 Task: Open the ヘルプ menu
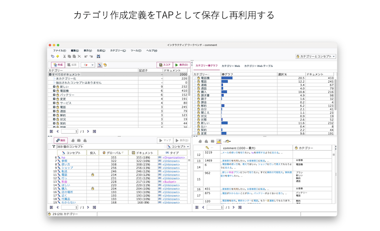point(152,51)
